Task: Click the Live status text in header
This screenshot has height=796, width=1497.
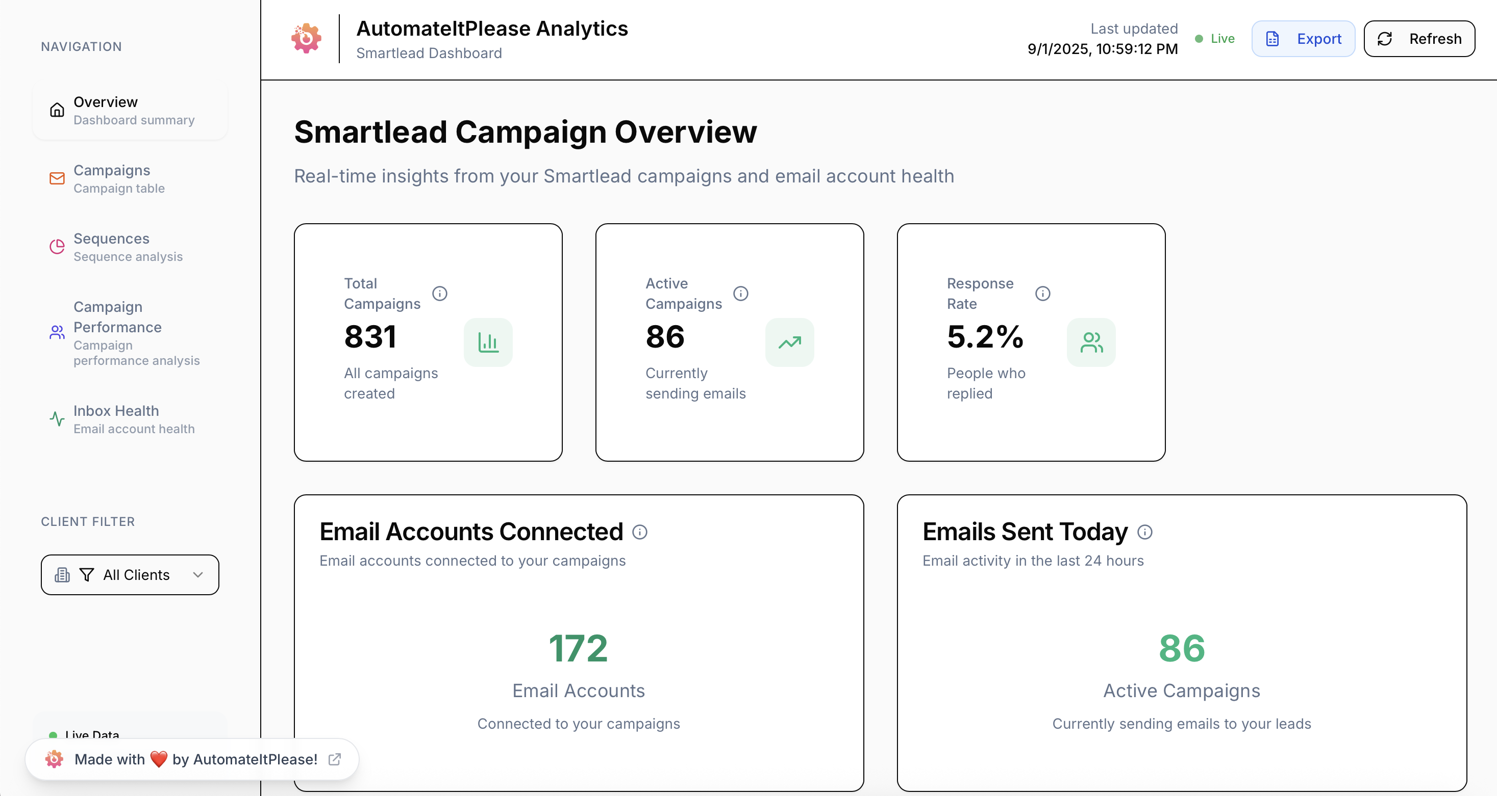Action: pos(1222,39)
